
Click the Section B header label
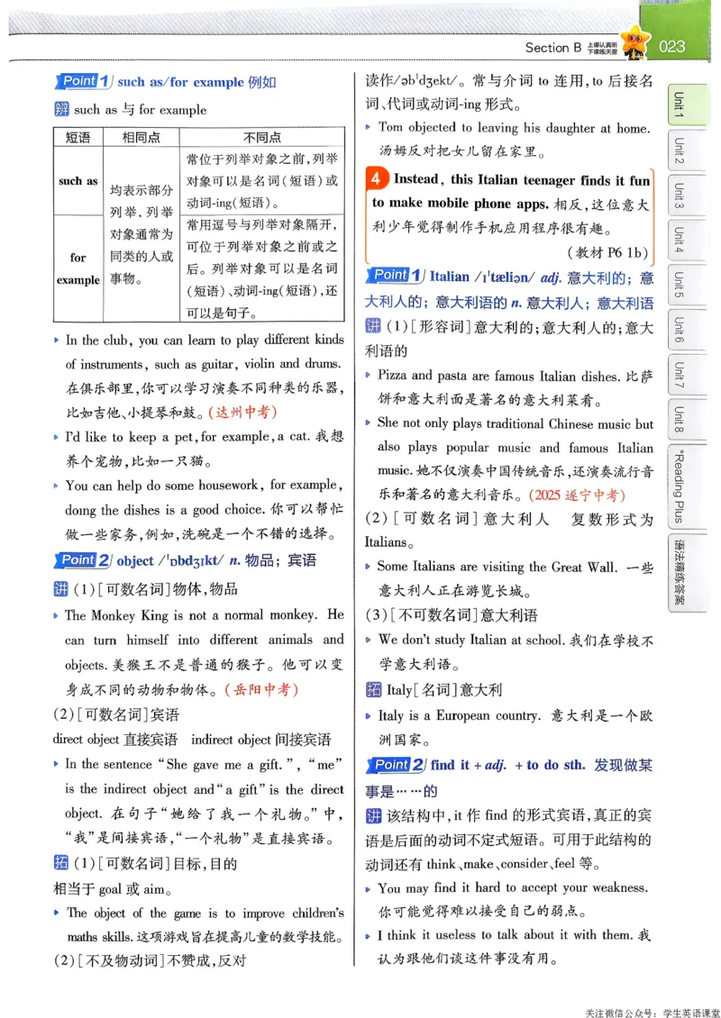(x=553, y=47)
